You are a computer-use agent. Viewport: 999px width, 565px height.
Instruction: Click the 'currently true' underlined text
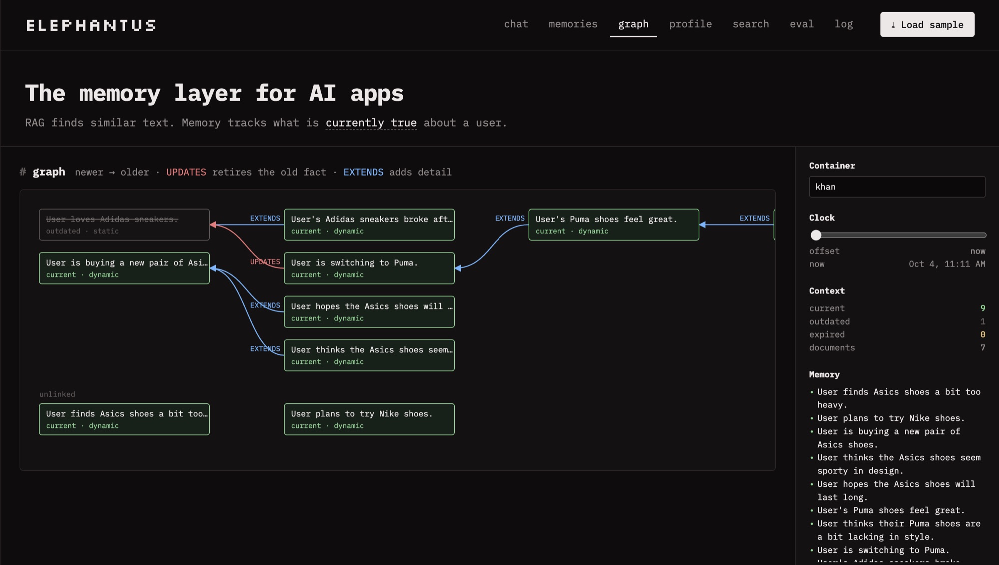click(x=371, y=123)
